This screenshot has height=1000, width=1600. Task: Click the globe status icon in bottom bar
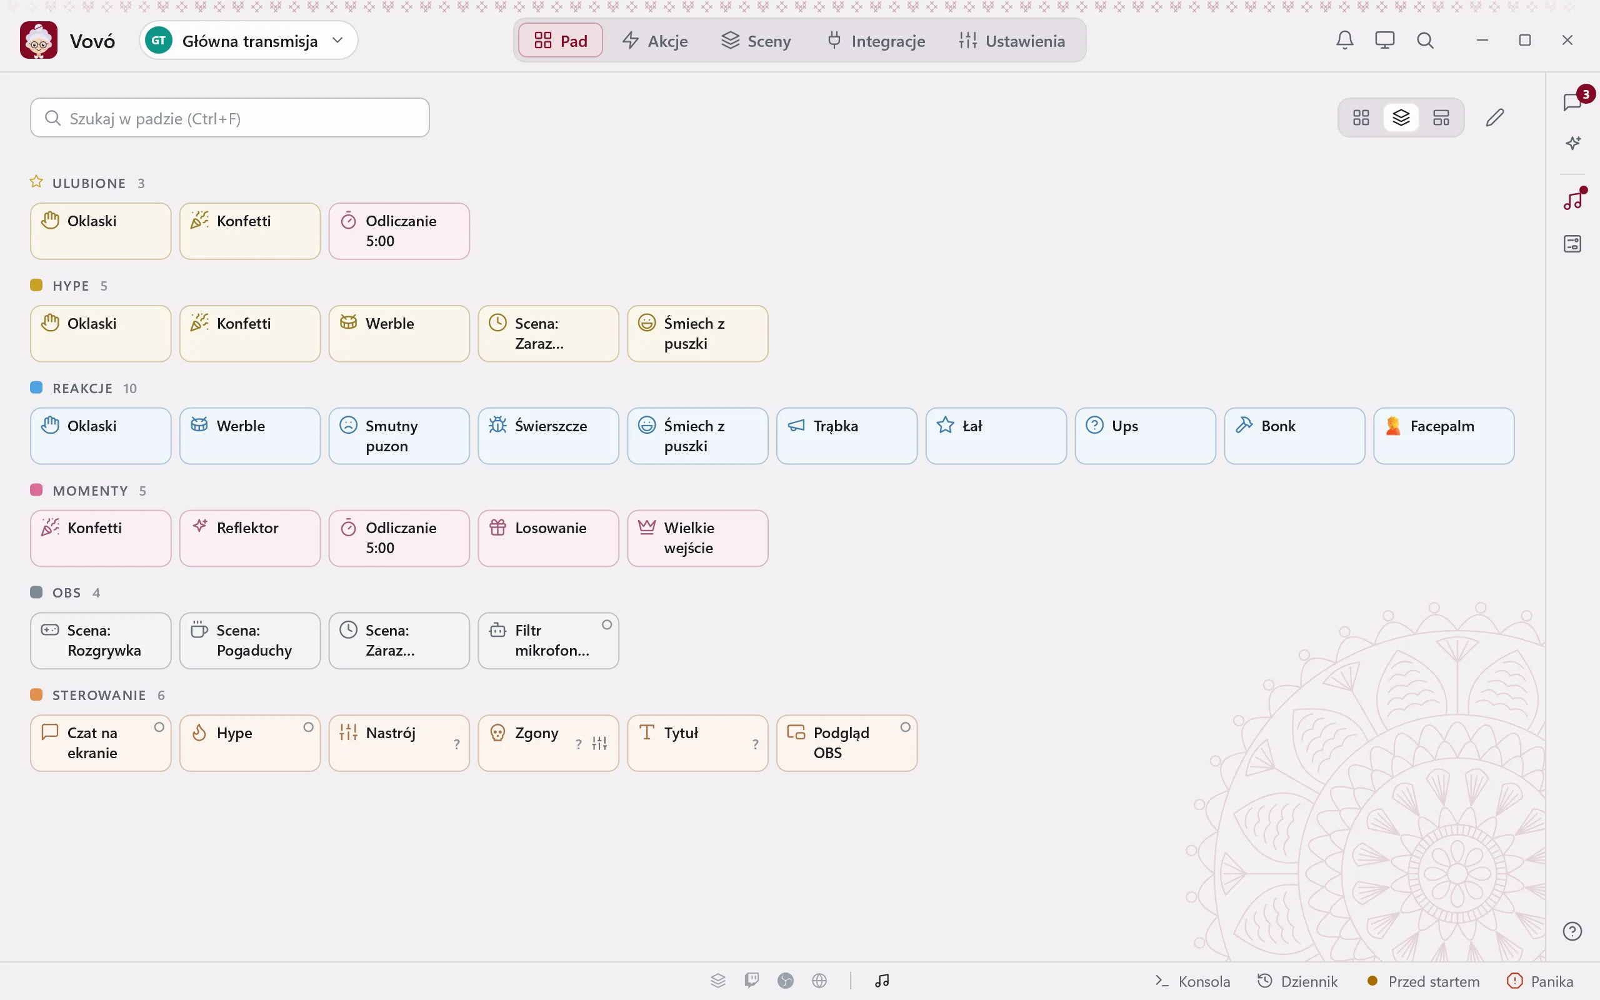click(819, 980)
